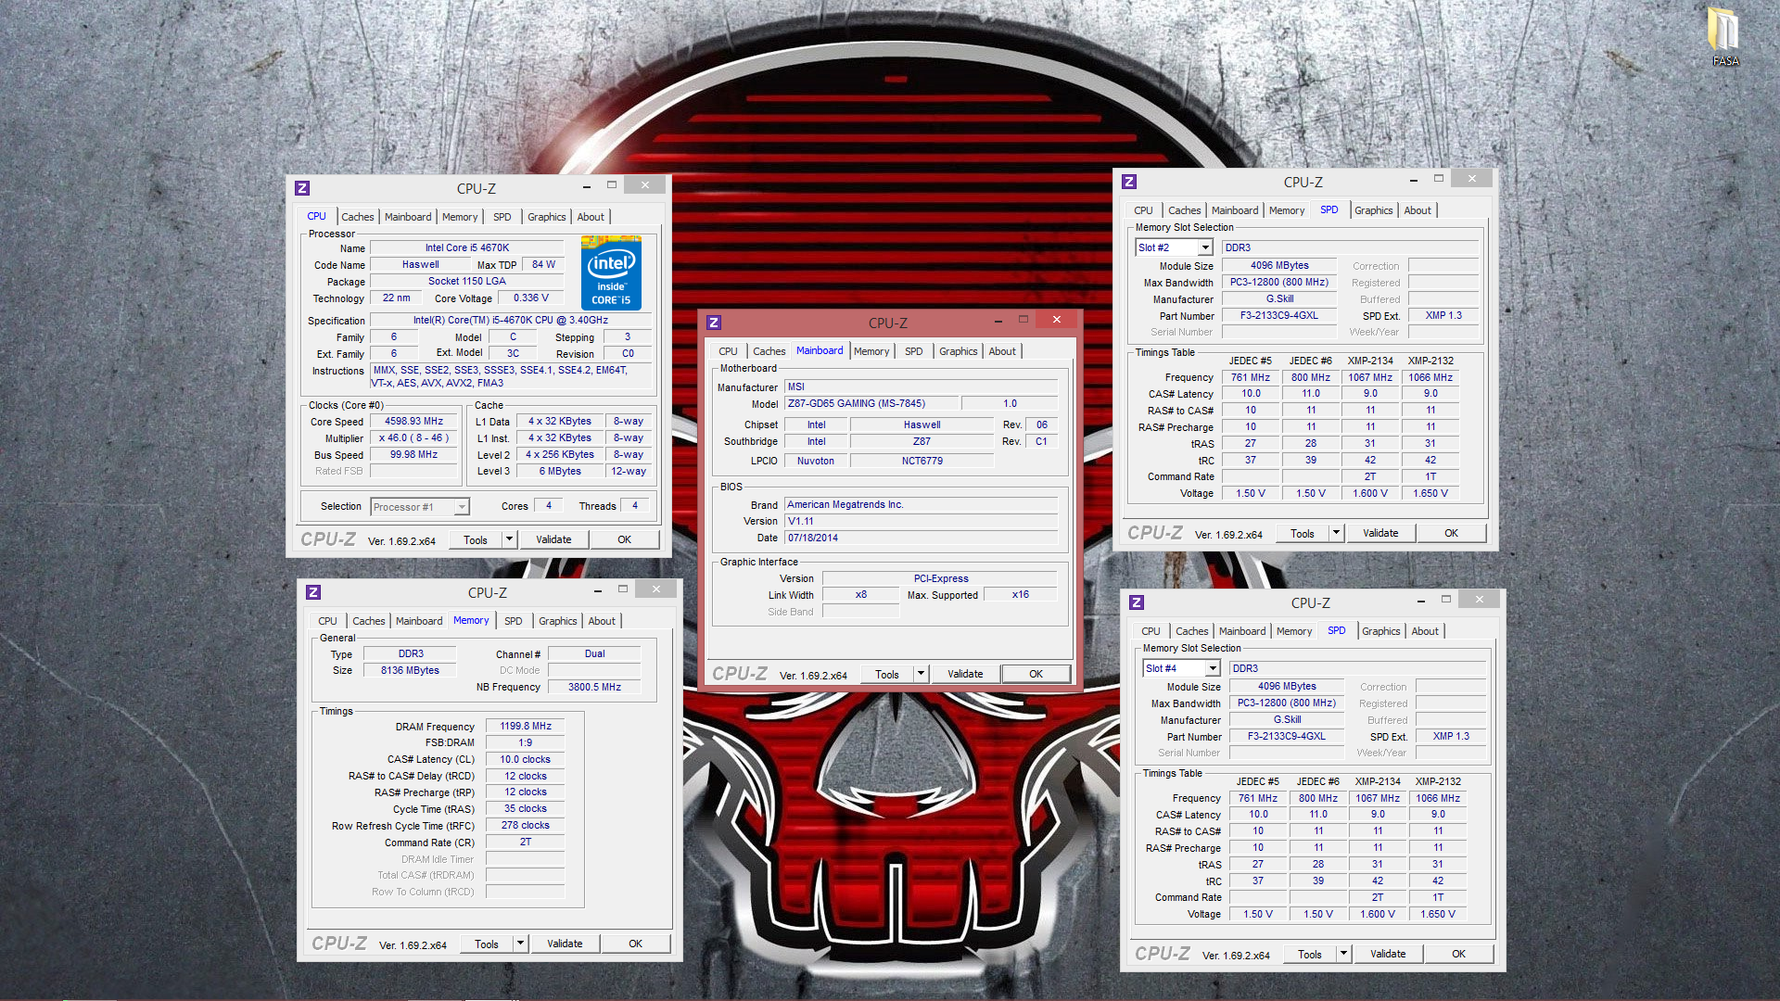Click Validate in the Mainboard window
The image size is (1780, 1001).
click(x=965, y=674)
